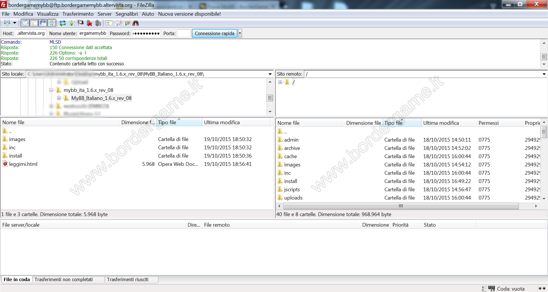
Task: Select the leggimi.html file
Action: (23, 164)
